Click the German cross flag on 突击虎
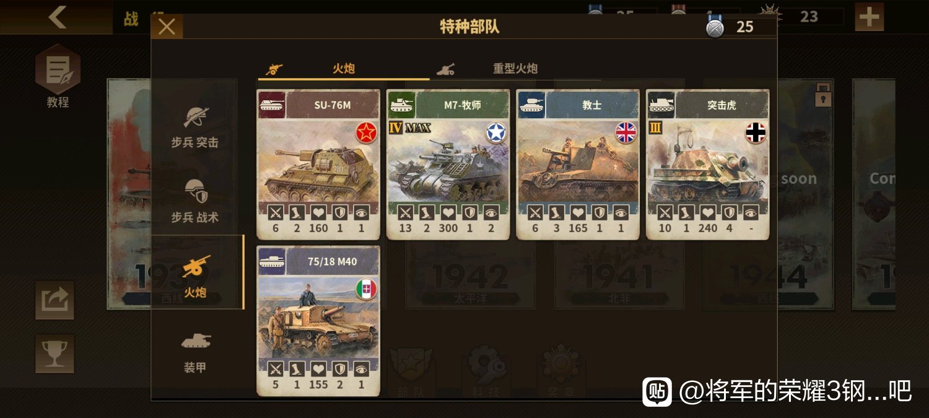 coord(756,133)
